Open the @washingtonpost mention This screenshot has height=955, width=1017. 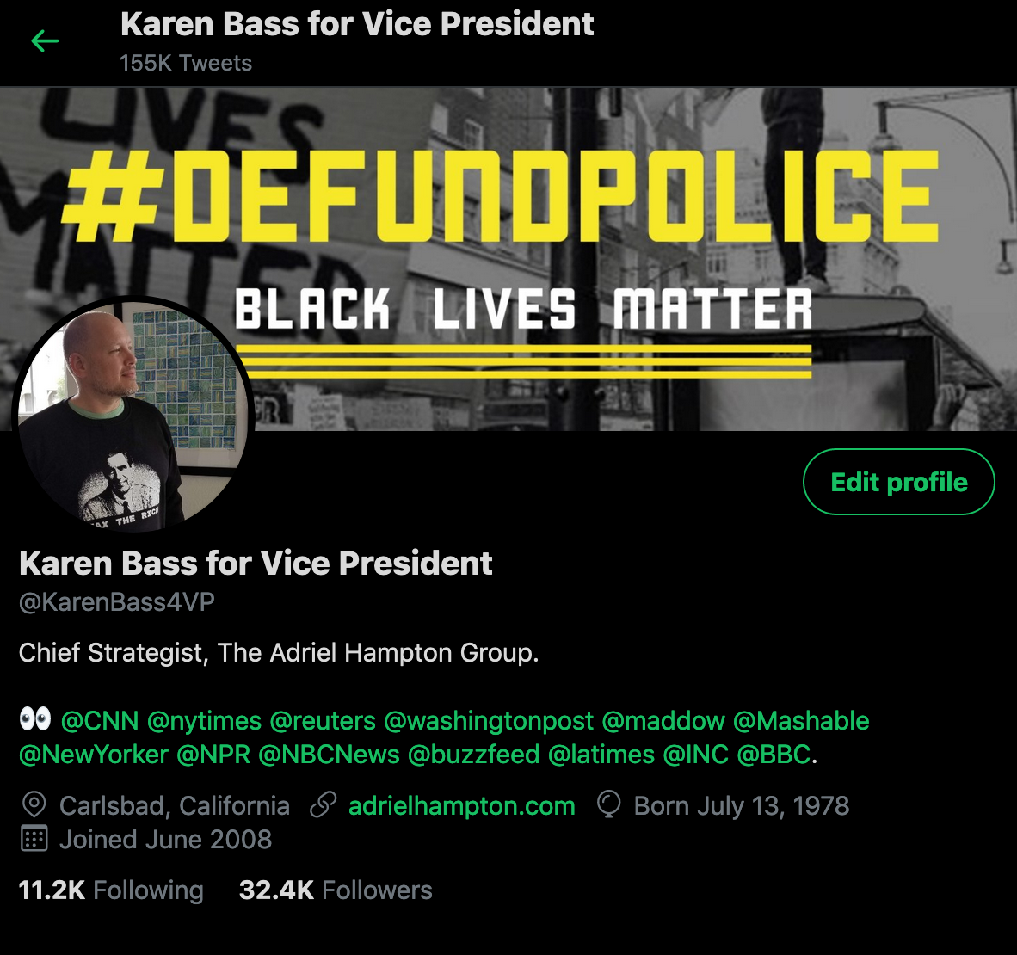click(x=489, y=721)
